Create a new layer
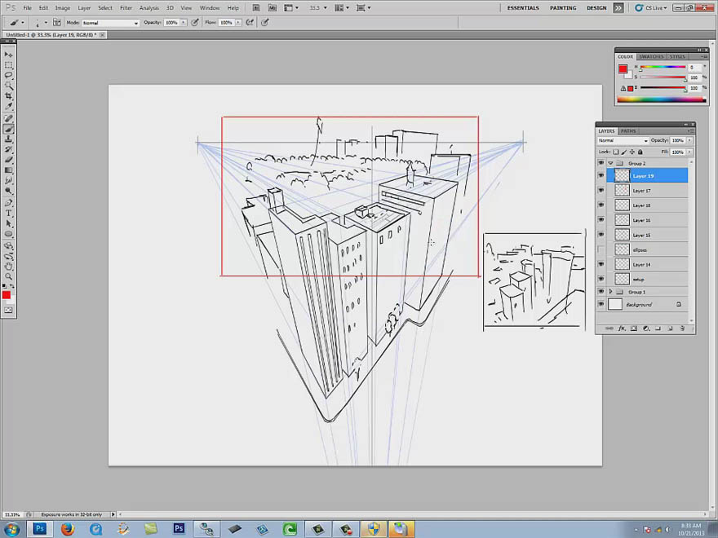 670,329
